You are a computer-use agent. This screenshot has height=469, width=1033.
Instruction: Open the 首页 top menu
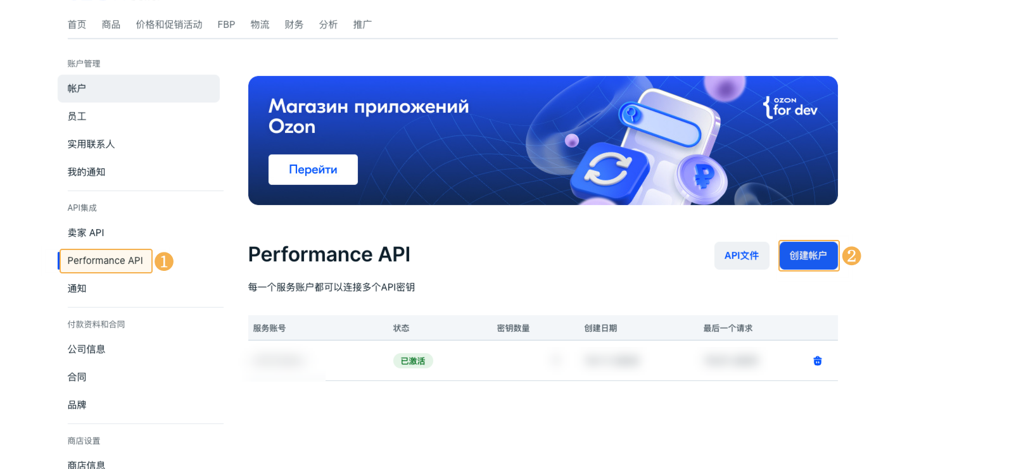(77, 25)
